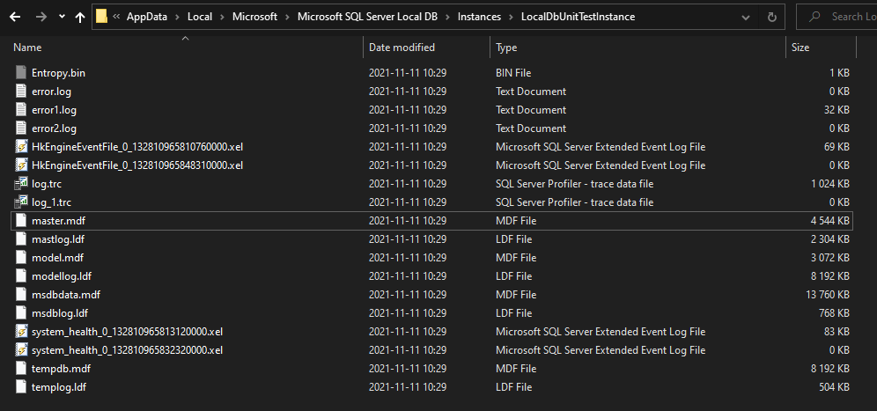Screen dimensions: 877x411
Task: Click 4 544 KB size of master.mdf
Action: pos(829,221)
